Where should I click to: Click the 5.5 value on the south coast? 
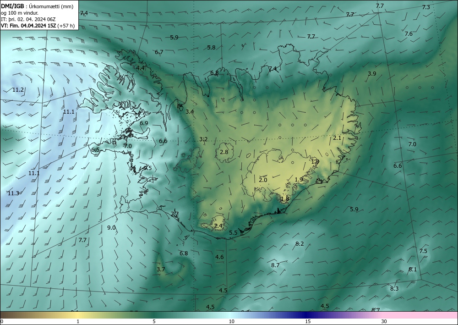click(x=233, y=233)
